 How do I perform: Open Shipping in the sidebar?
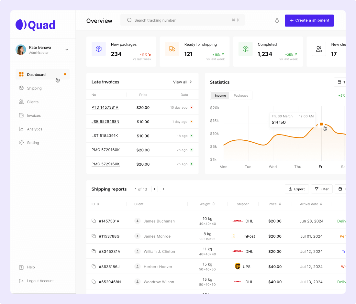tap(34, 88)
